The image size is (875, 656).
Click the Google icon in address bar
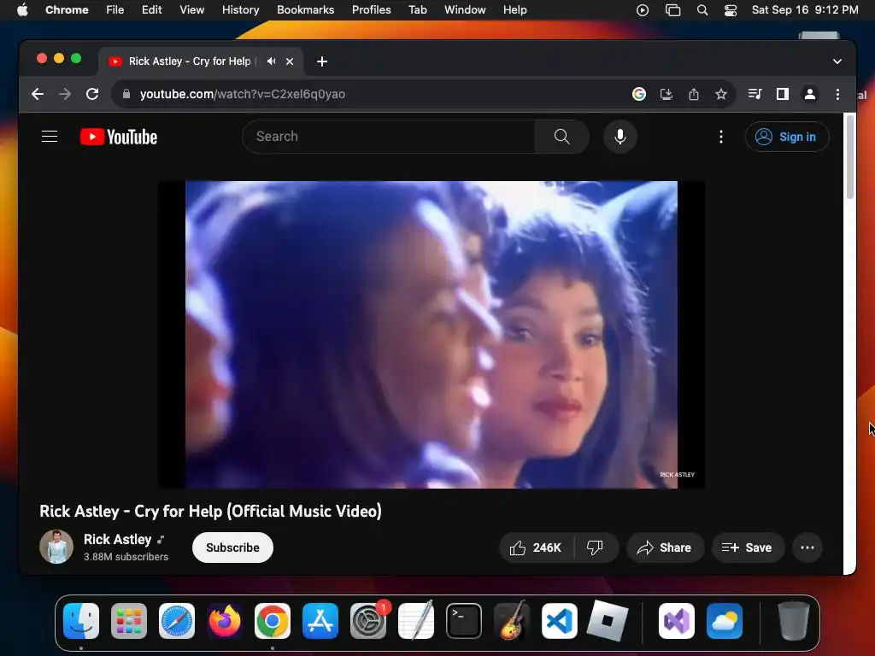pos(639,94)
